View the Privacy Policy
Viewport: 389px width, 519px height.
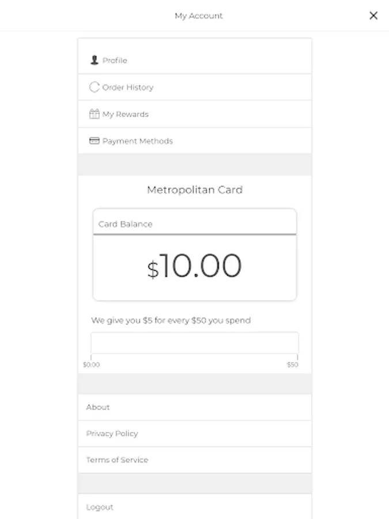point(112,434)
